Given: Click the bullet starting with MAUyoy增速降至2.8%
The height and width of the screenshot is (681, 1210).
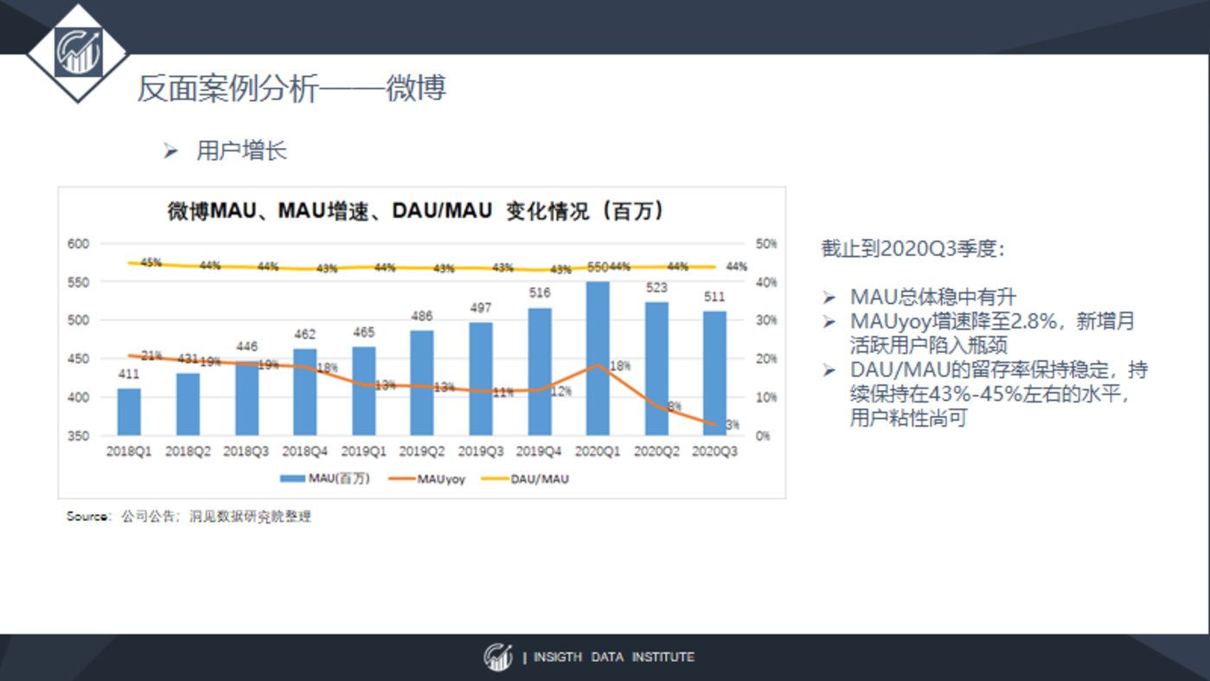Looking at the screenshot, I should 992,333.
